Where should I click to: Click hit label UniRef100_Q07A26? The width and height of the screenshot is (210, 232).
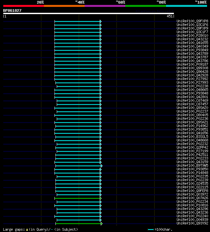(192, 198)
